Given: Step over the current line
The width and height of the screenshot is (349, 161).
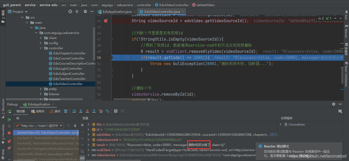Looking at the screenshot, I should pos(74,111).
